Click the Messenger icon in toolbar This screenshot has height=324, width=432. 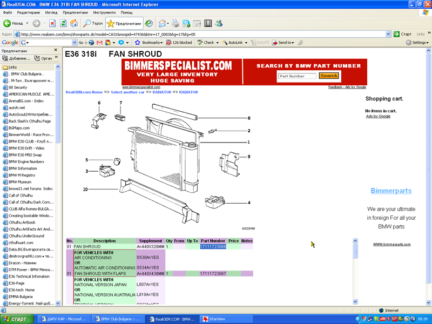pos(219,23)
